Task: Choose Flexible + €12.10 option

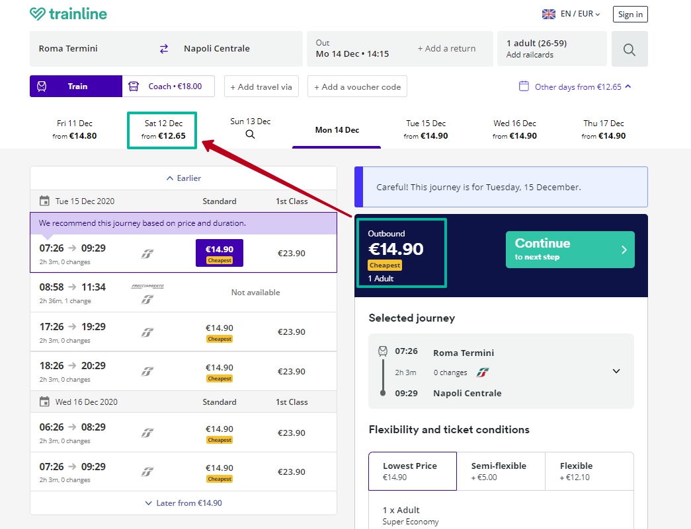Action: coord(589,472)
